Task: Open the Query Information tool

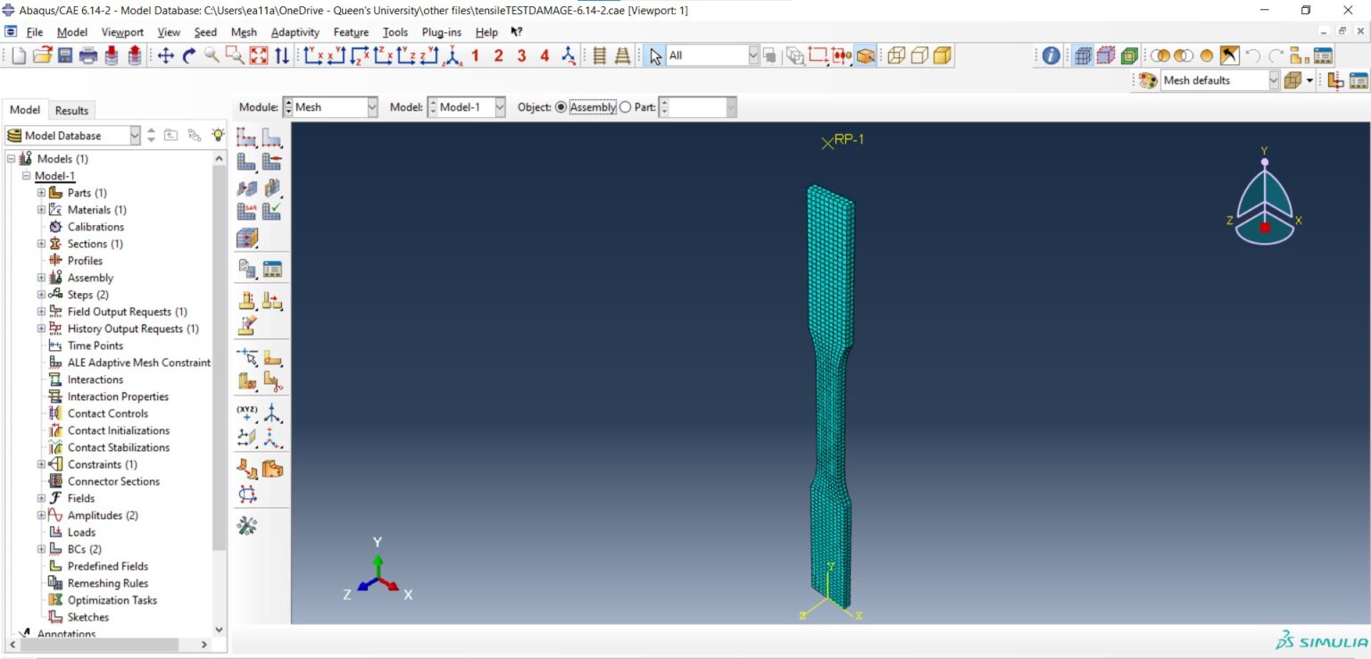Action: point(1051,55)
